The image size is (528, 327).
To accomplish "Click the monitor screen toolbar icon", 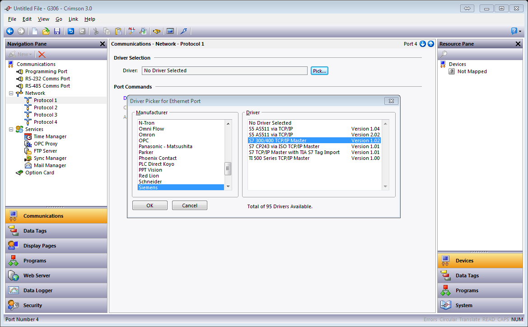I will (x=170, y=31).
